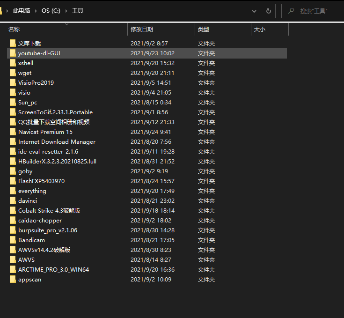The width and height of the screenshot is (344, 318).
Task: Click the folder icon for everything
Action: [x=13, y=191]
